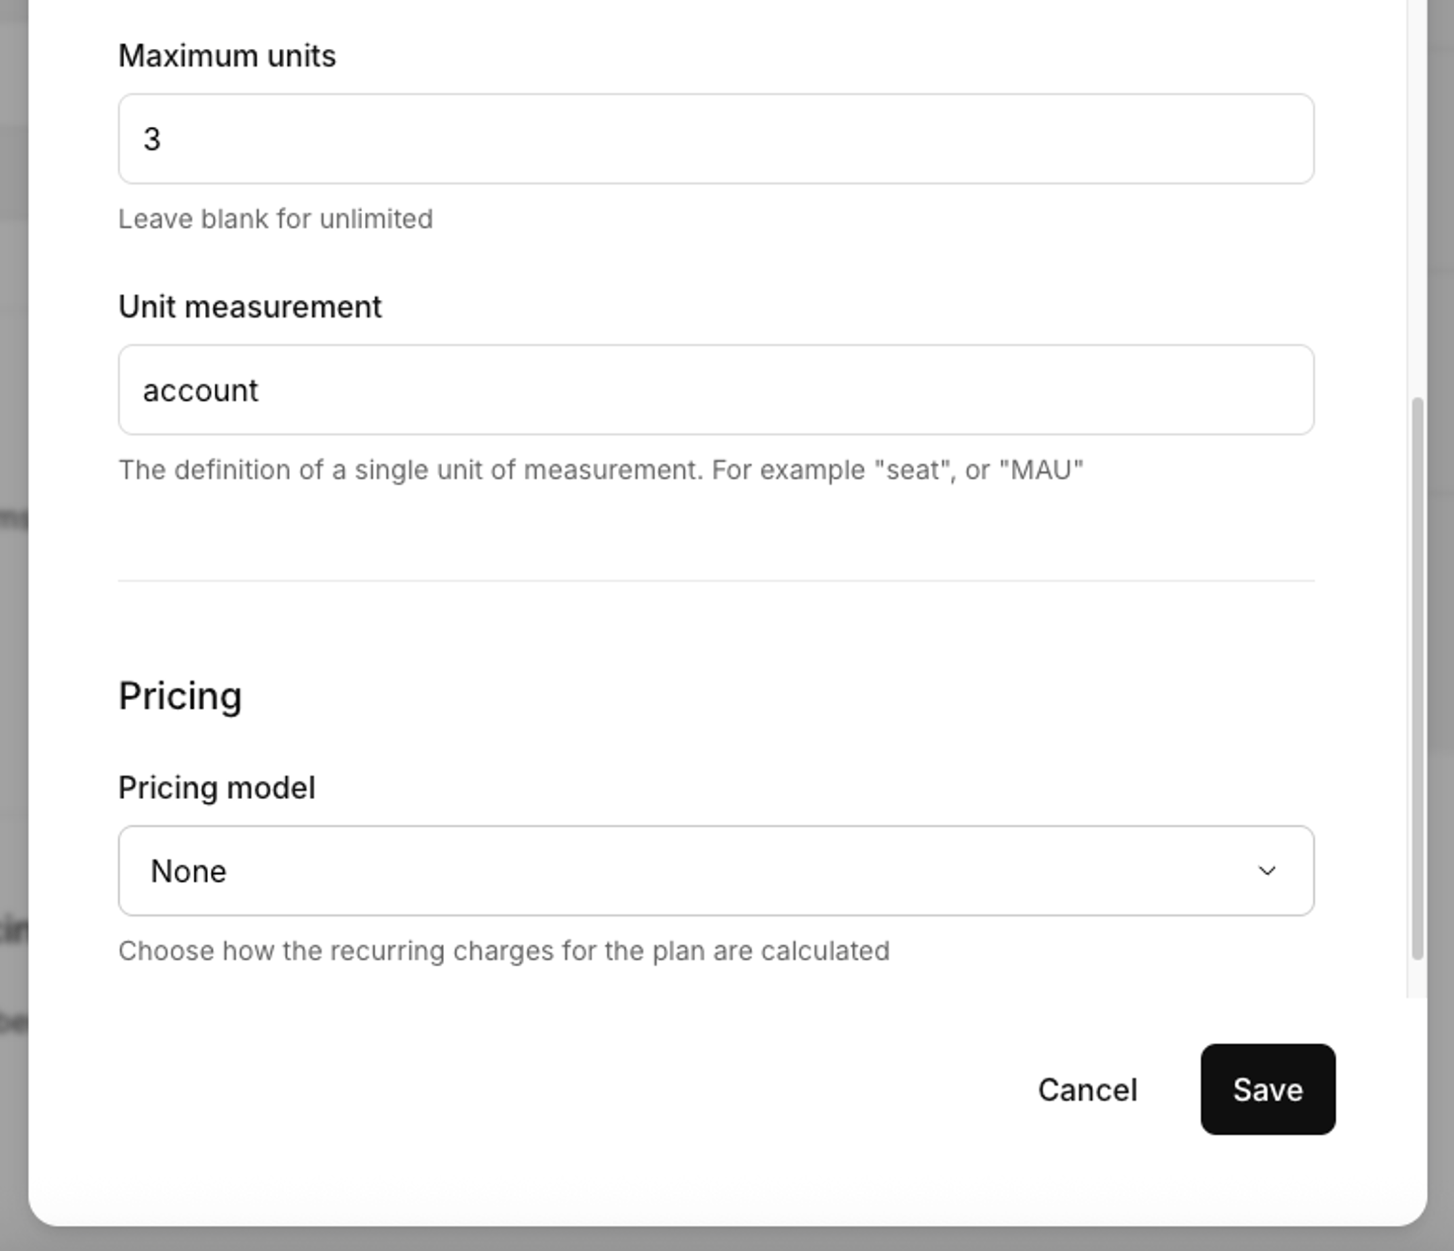Click the recurring charges helper text
The height and width of the screenshot is (1251, 1454).
point(503,952)
